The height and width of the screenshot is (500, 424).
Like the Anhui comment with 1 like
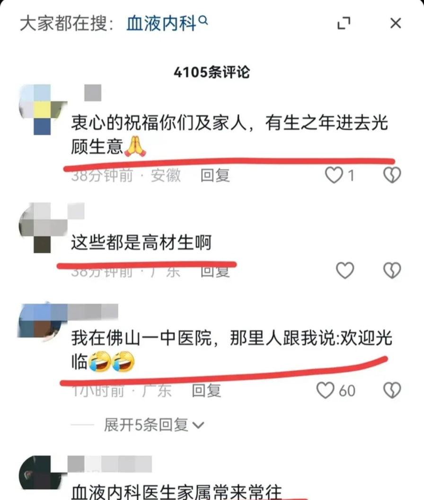(x=334, y=175)
